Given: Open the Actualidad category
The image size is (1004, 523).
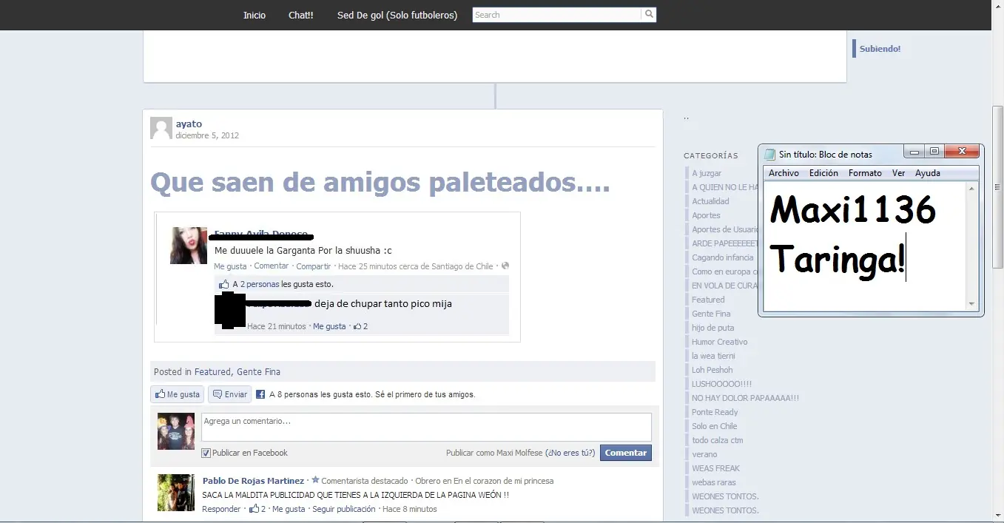Looking at the screenshot, I should click(710, 201).
